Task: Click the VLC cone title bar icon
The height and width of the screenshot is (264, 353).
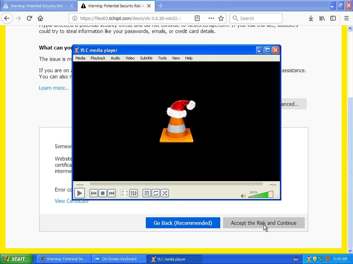Action: tap(77, 50)
